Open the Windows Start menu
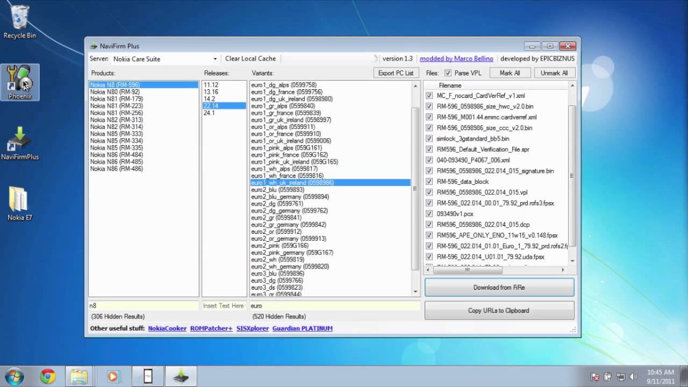Viewport: 688px width, 387px height. [15, 376]
